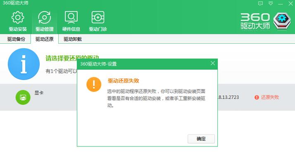Open the 驱动安装 section
The width and height of the screenshot is (295, 165).
tap(18, 21)
